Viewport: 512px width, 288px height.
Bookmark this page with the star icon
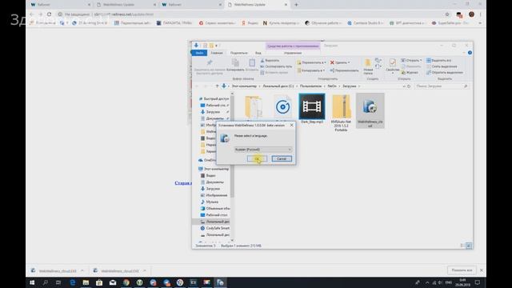(x=447, y=14)
